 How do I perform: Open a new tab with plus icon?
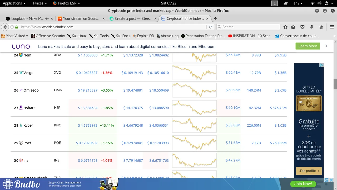(x=215, y=18)
